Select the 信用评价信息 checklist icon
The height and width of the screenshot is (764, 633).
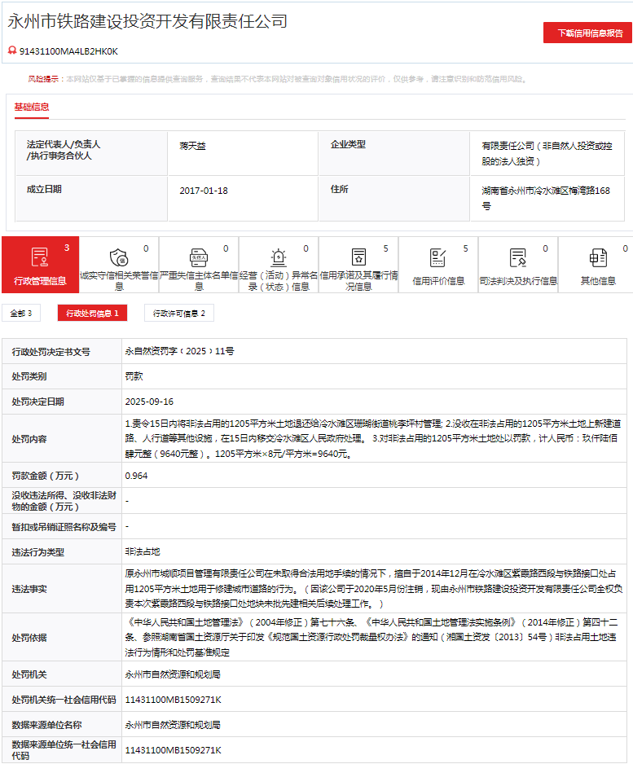438,258
